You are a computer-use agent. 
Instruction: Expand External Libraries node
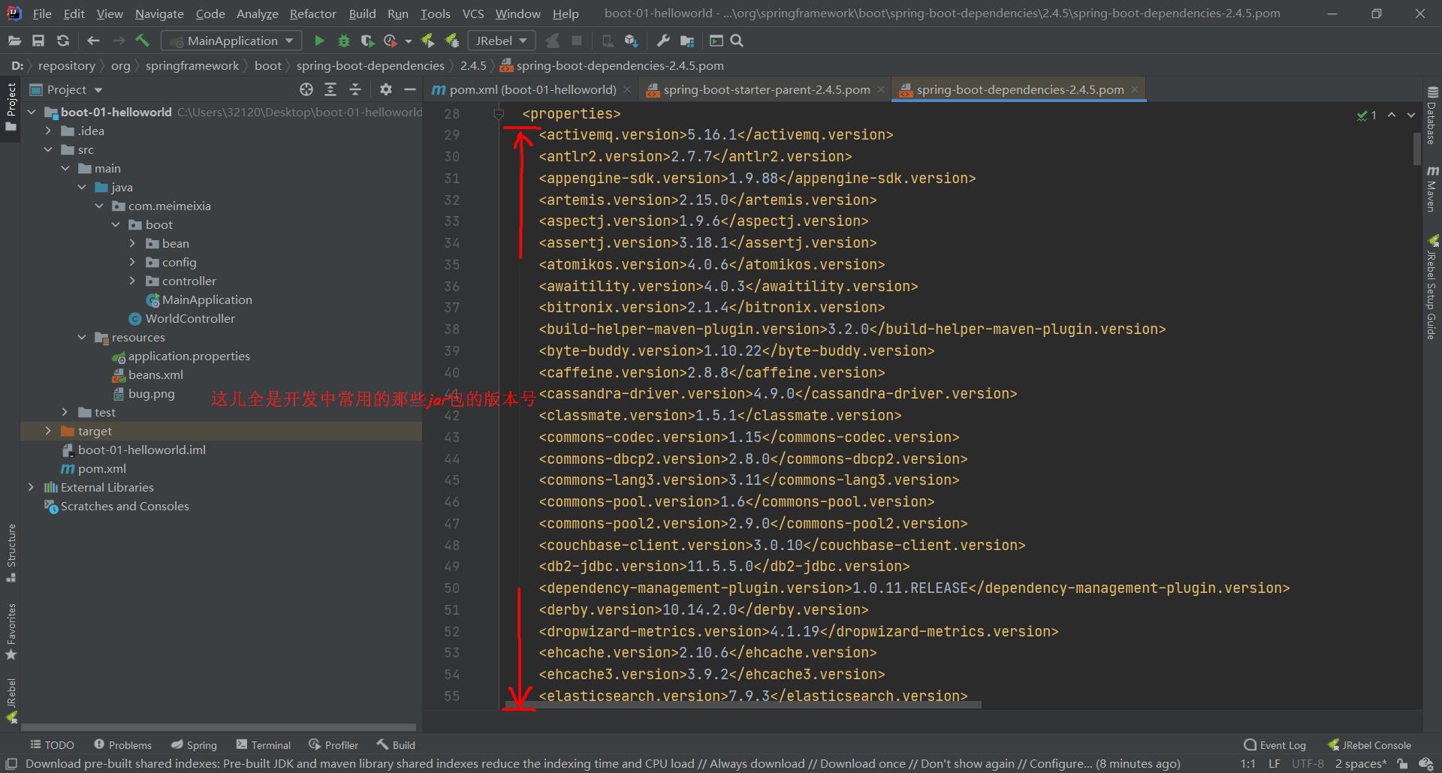[x=31, y=487]
